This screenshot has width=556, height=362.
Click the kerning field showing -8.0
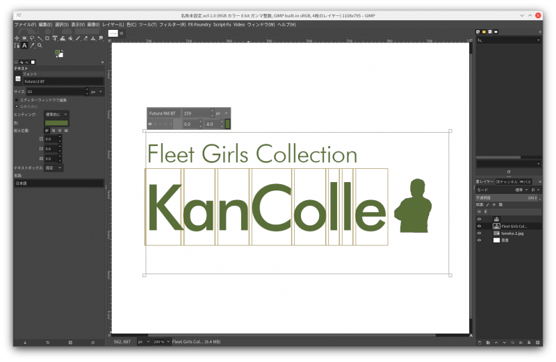213,124
